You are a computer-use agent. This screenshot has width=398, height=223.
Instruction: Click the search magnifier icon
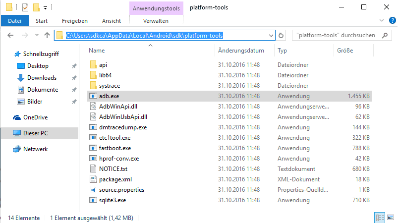(x=385, y=35)
